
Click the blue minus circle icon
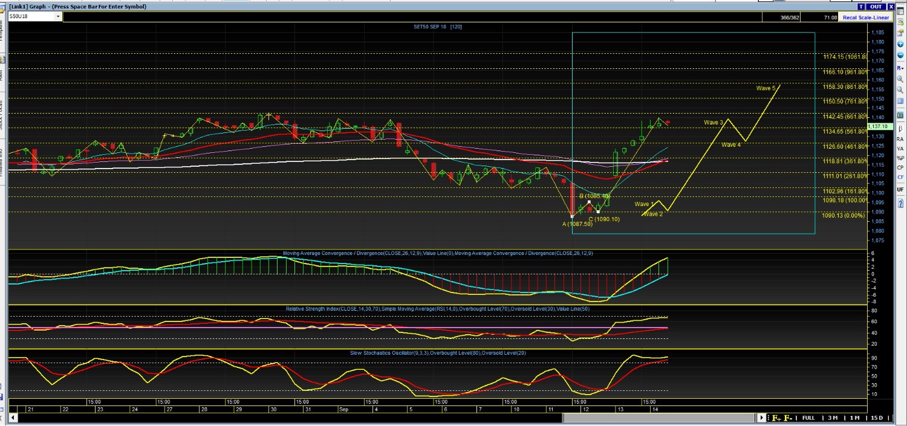[x=900, y=55]
